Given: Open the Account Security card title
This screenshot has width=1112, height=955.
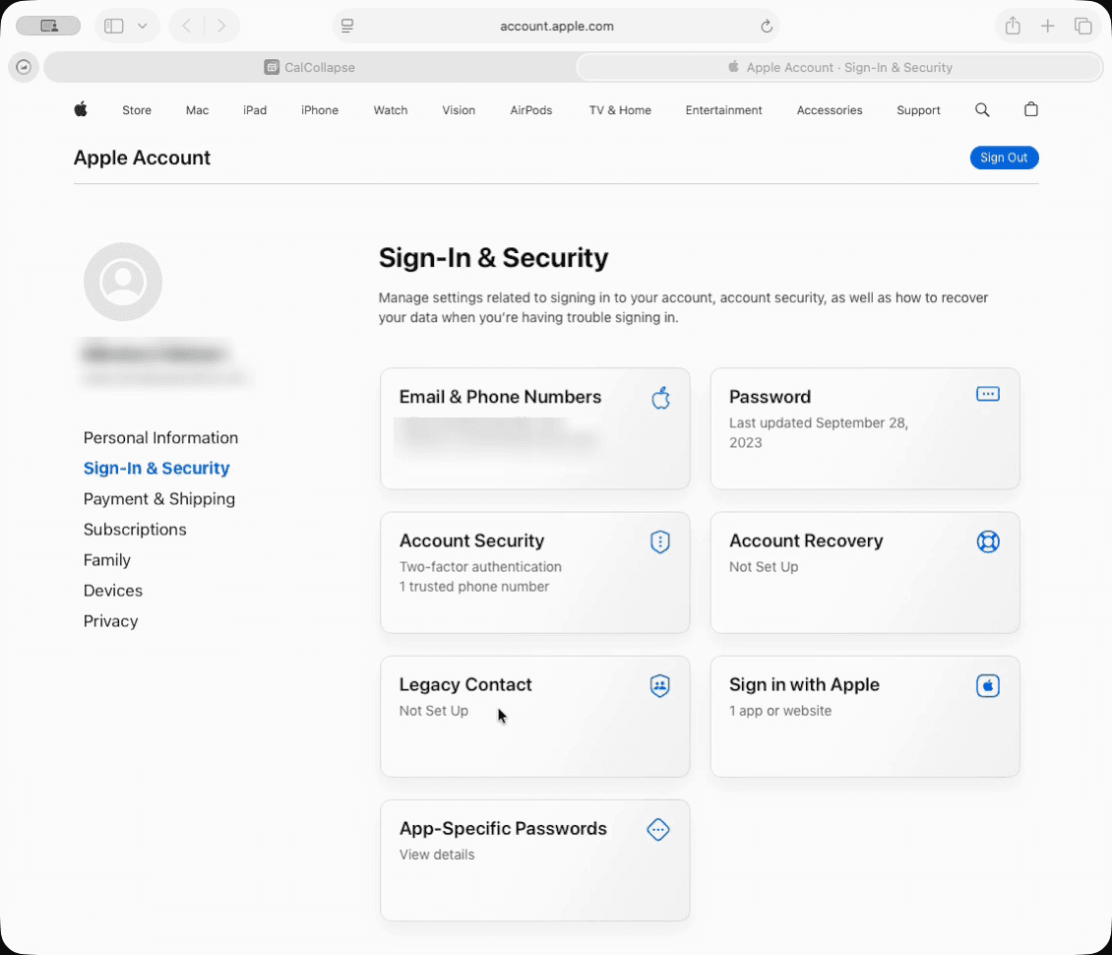Looking at the screenshot, I should (471, 541).
